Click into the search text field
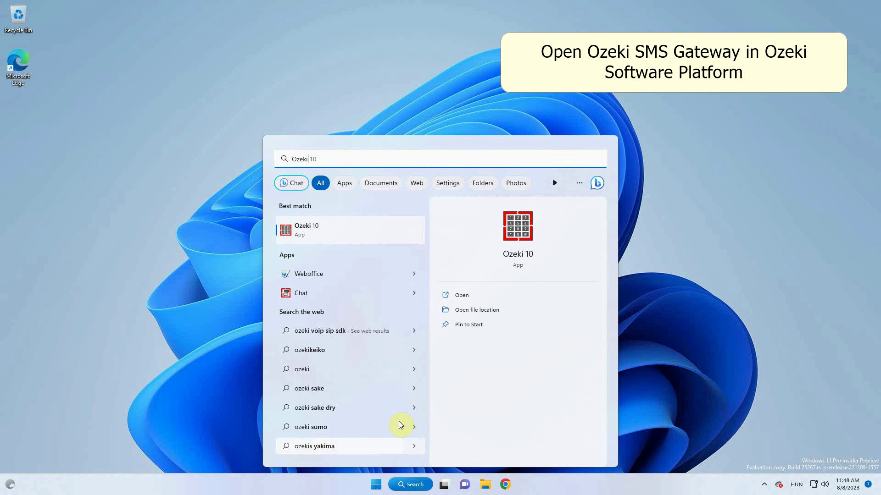 (440, 159)
